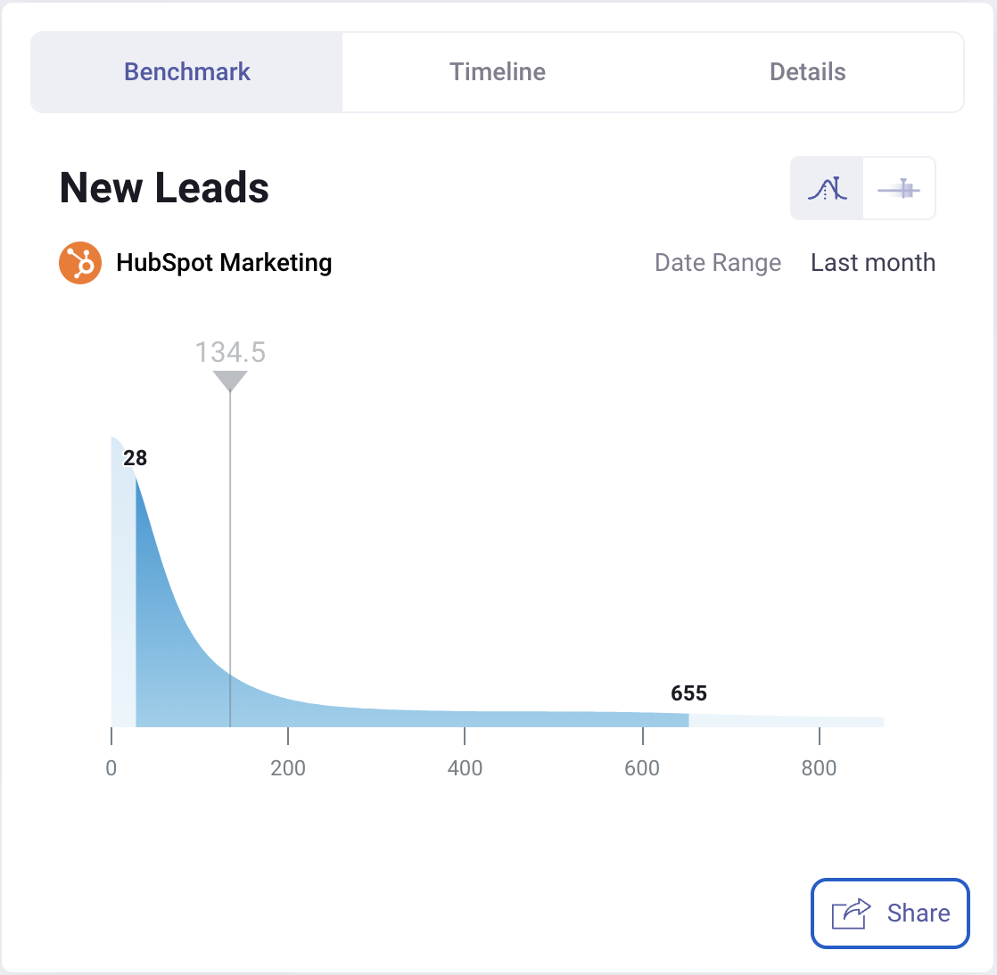
Task: Click the whisker plot icon on the right toggle
Action: click(x=899, y=188)
